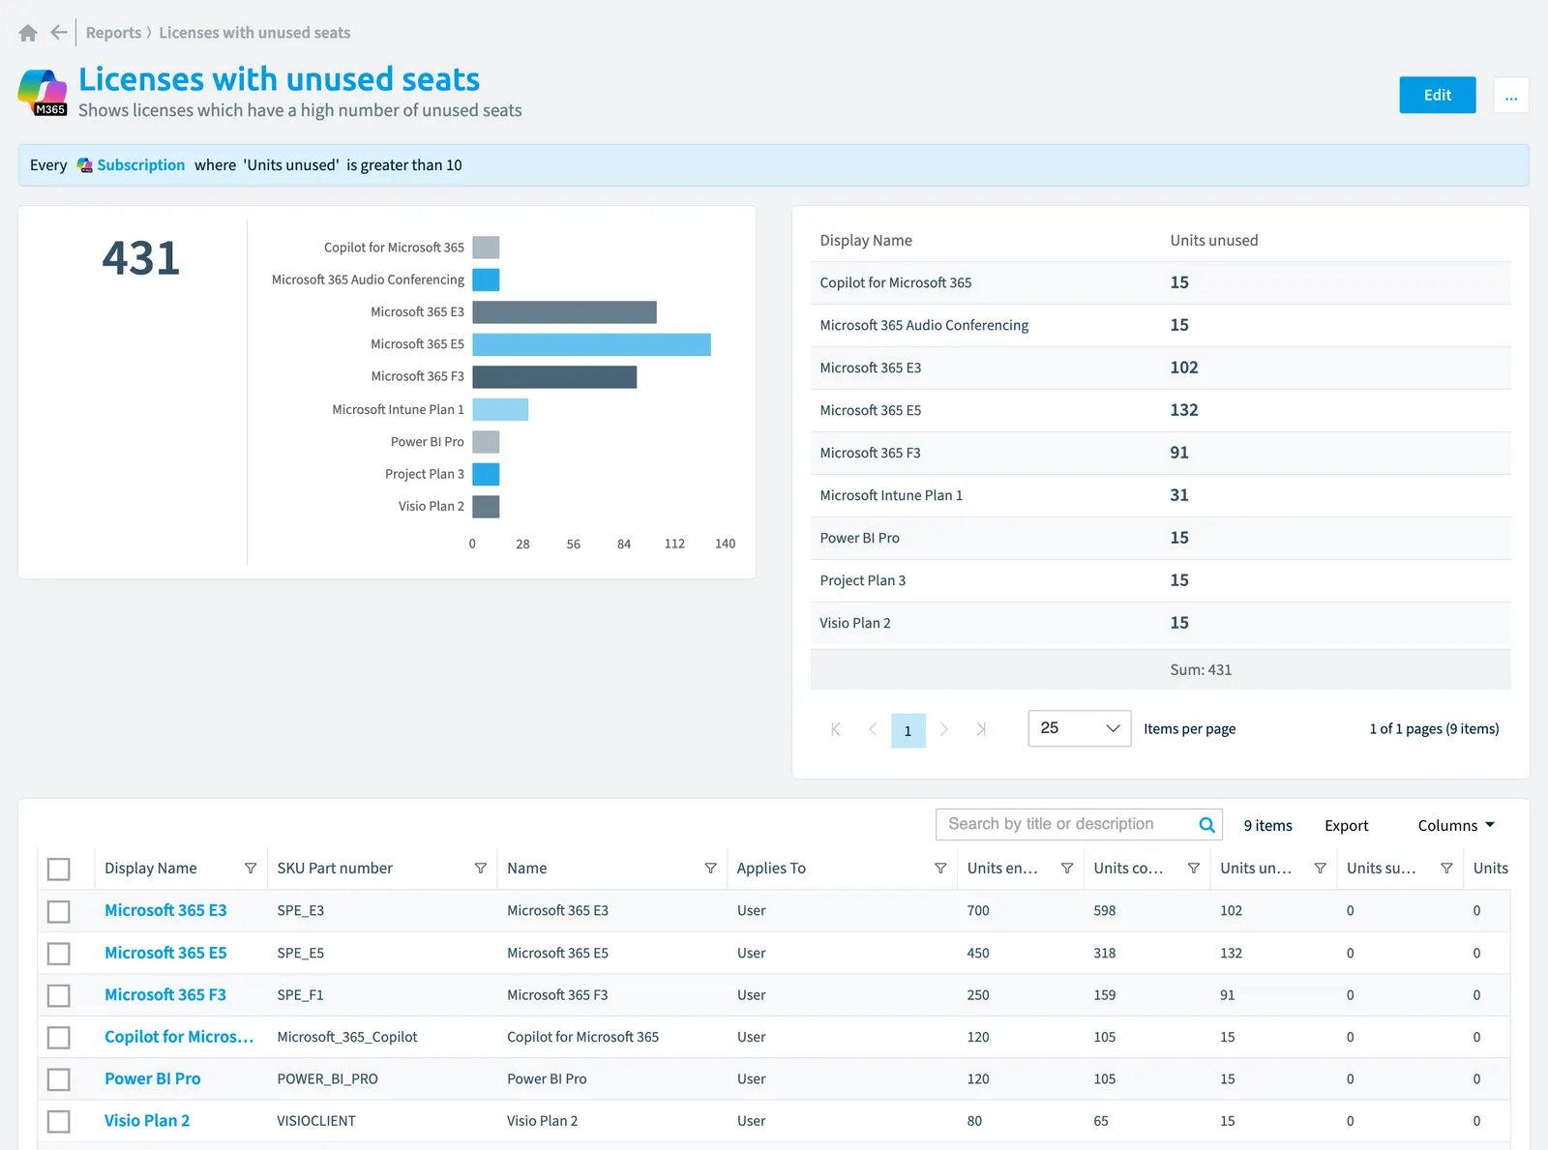This screenshot has height=1150, width=1548.
Task: Open the more options ellipsis menu
Action: [x=1511, y=95]
